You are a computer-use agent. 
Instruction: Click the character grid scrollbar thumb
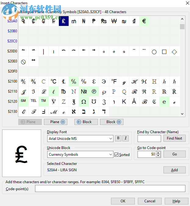[x=182, y=27]
